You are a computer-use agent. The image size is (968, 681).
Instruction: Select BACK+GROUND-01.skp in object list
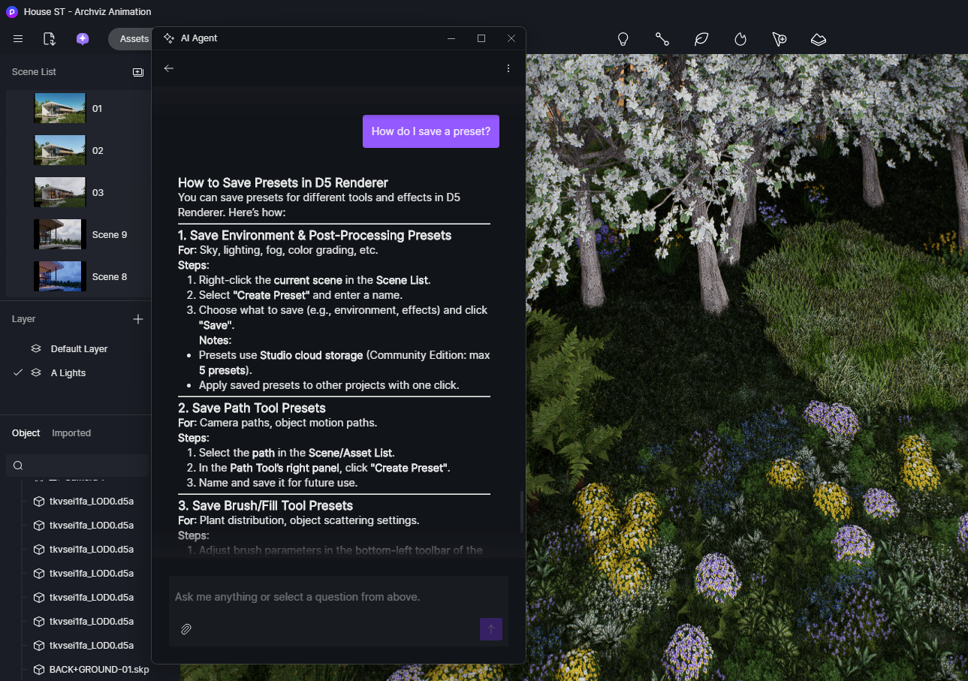point(99,669)
